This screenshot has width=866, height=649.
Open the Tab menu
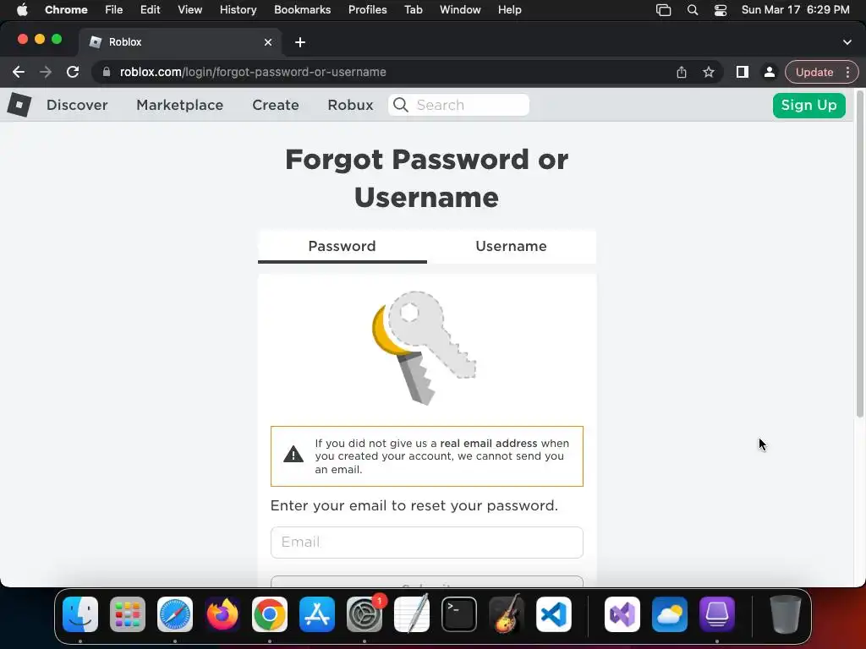[x=413, y=9]
